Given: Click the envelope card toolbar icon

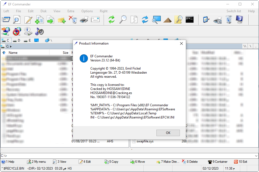Looking at the screenshot, I should pos(95,20).
